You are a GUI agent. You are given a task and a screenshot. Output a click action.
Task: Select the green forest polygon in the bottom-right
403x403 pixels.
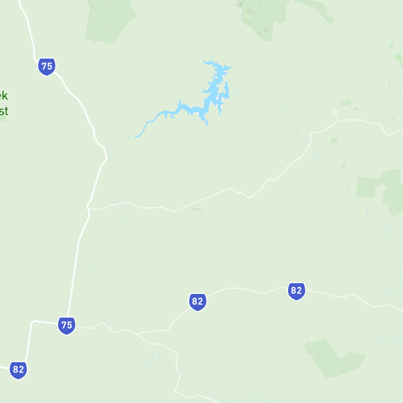[334, 358]
